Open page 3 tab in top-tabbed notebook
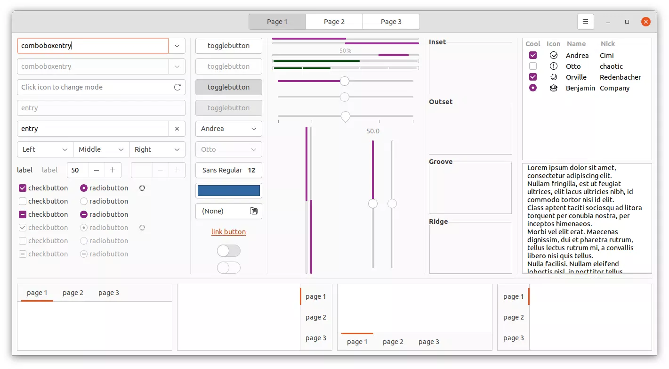Screen dimensions: 669x369 pos(109,293)
